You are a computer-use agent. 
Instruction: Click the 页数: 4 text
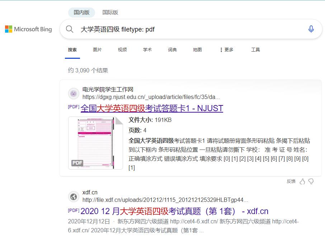click(137, 130)
